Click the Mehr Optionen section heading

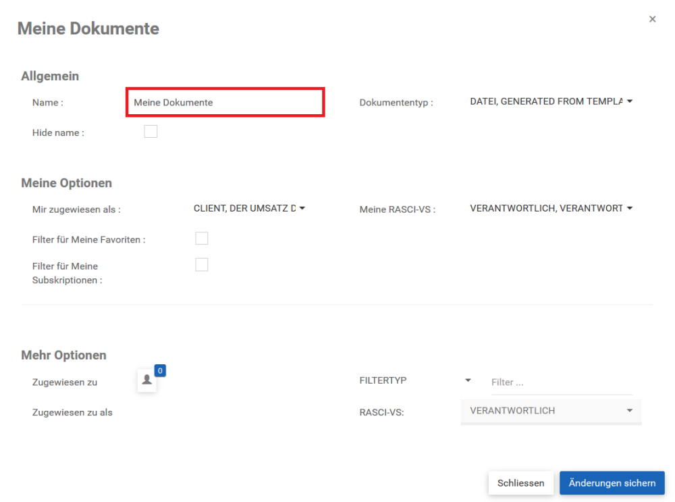click(63, 355)
